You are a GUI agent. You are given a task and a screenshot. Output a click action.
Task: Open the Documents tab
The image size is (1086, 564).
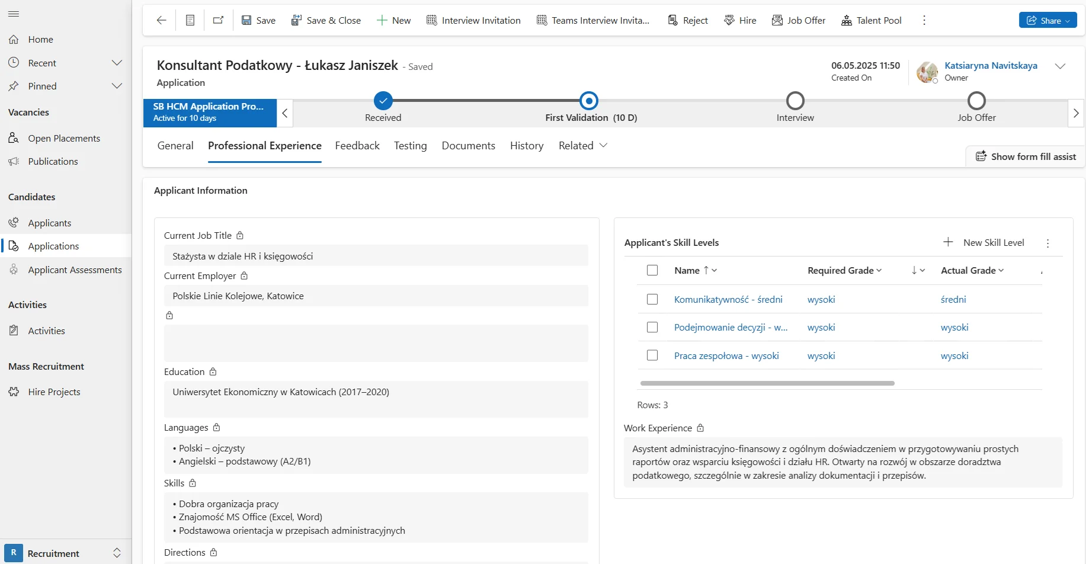pos(468,146)
